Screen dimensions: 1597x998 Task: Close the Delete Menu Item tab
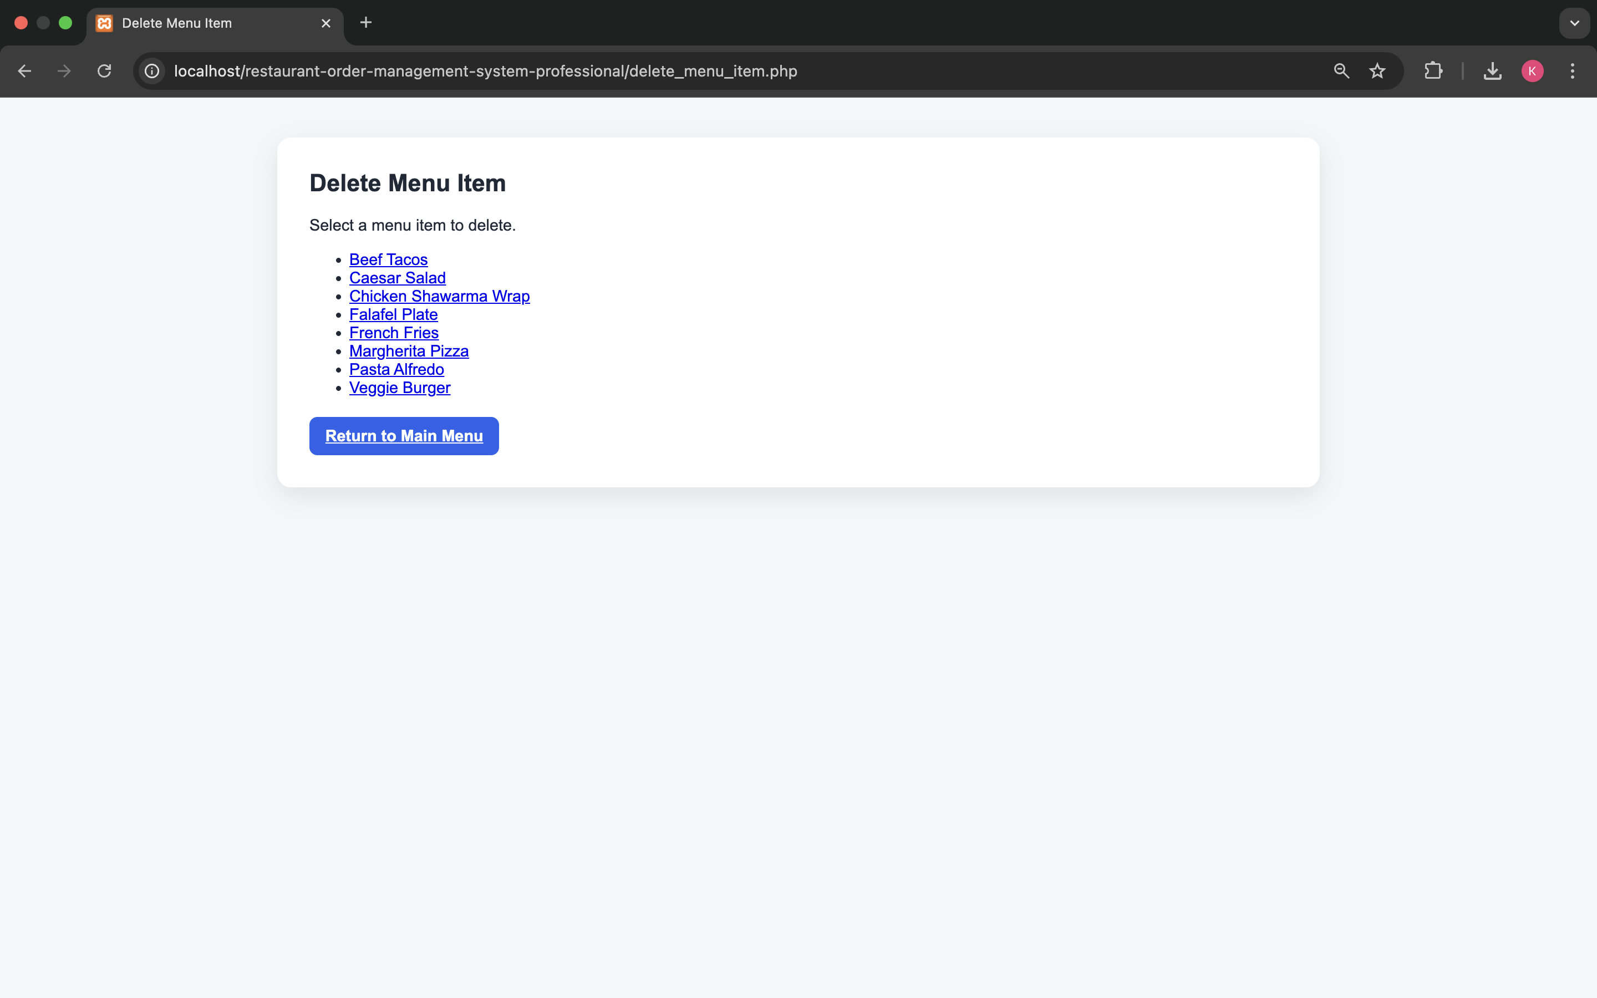[x=326, y=23]
